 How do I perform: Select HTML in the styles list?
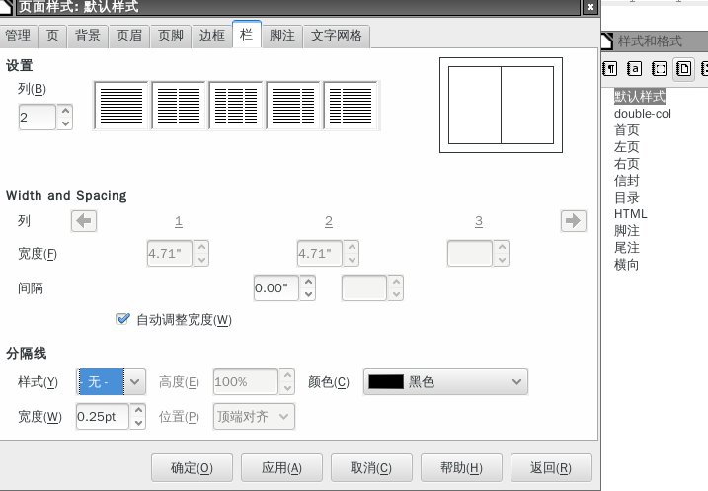631,214
